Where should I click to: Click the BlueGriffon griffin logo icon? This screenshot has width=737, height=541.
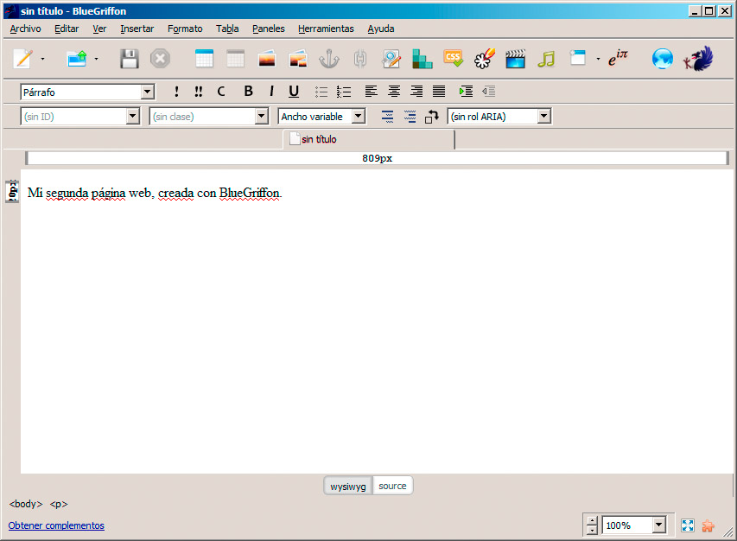pyautogui.click(x=698, y=59)
